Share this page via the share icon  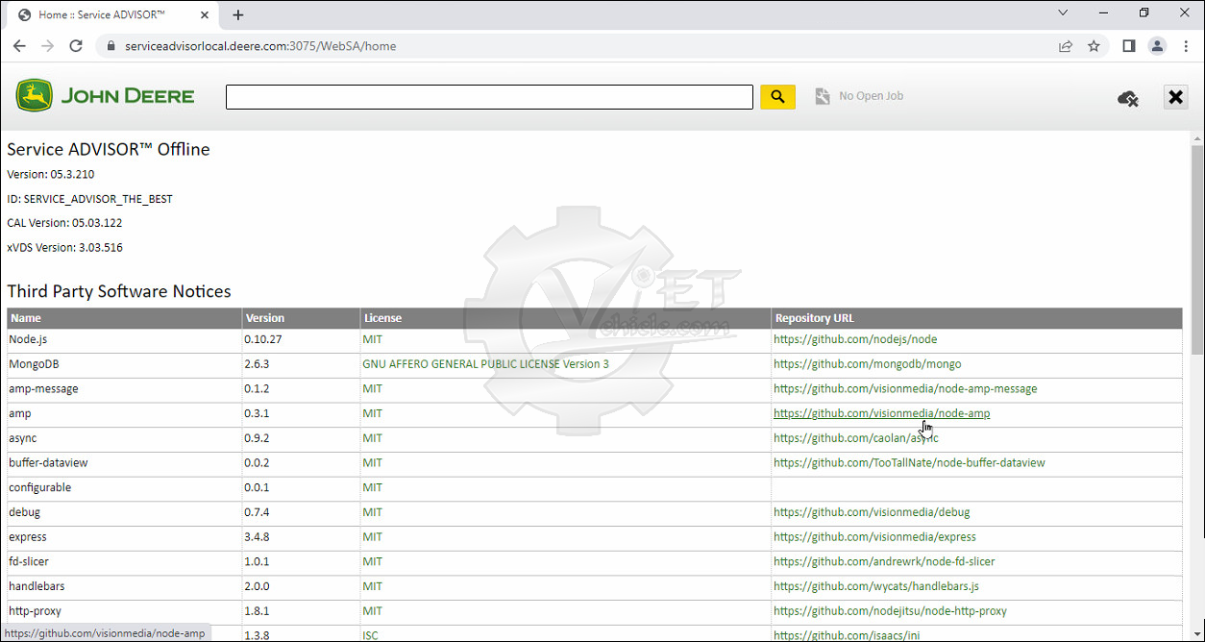click(x=1066, y=46)
